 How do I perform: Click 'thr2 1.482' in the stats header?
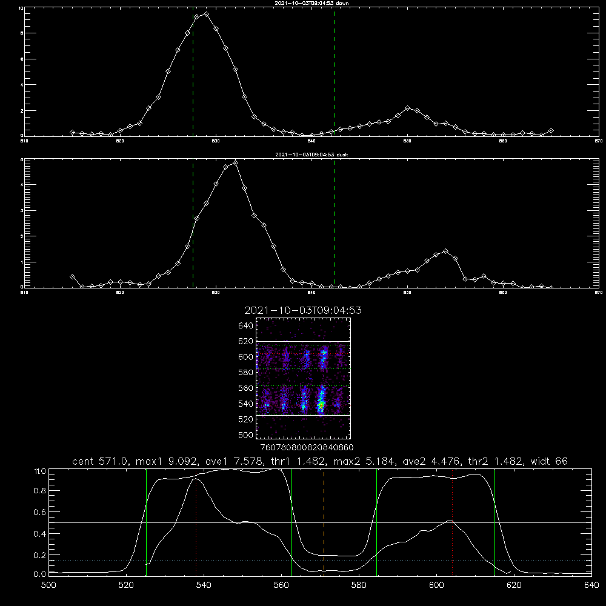click(x=495, y=461)
